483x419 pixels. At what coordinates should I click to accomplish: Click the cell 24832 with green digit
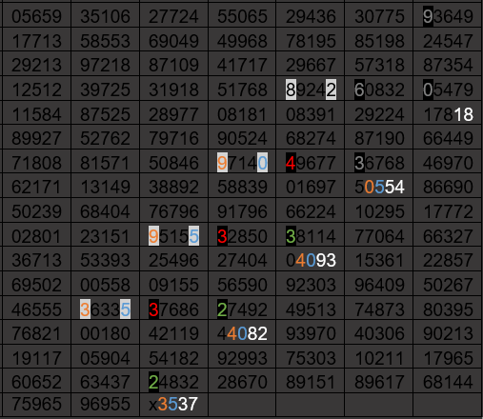tap(173, 382)
